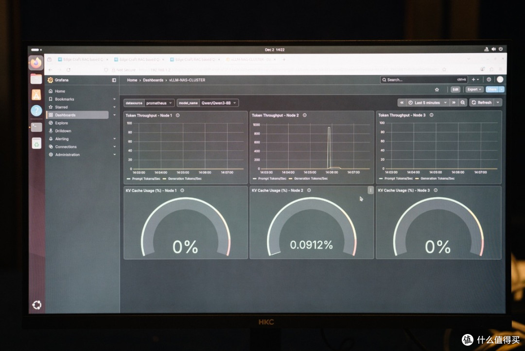Viewport: 525px width, 351px height.
Task: Click the Dashboards breadcrumb link
Action: tap(153, 80)
